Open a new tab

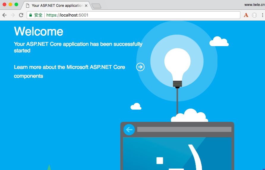pos(96,6)
